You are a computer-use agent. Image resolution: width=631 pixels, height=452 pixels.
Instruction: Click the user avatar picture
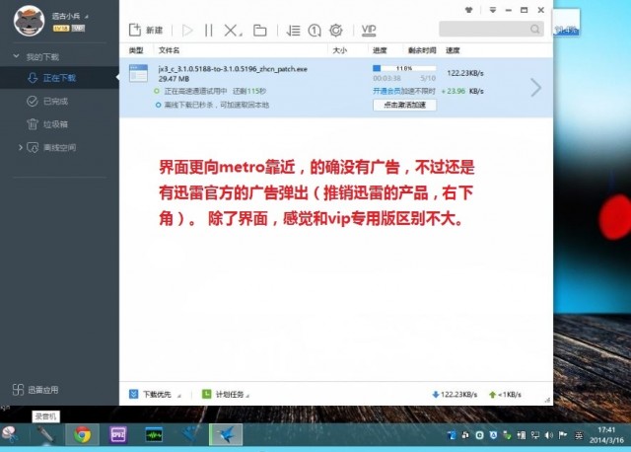pyautogui.click(x=29, y=21)
